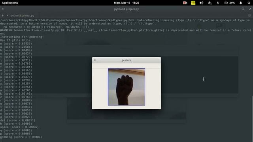
Task: Close the python3 project.py tab
Action: (8, 15)
